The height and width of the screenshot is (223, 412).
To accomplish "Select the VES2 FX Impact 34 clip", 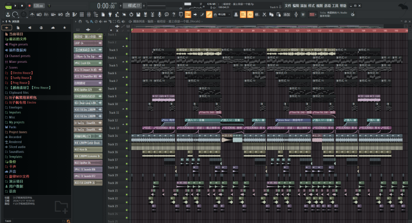I will (88, 70).
